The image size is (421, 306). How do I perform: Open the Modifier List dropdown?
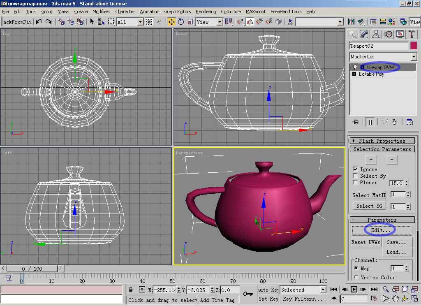tap(414, 57)
